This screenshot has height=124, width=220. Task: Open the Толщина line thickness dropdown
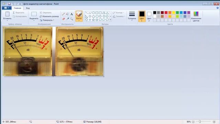coord(132,16)
